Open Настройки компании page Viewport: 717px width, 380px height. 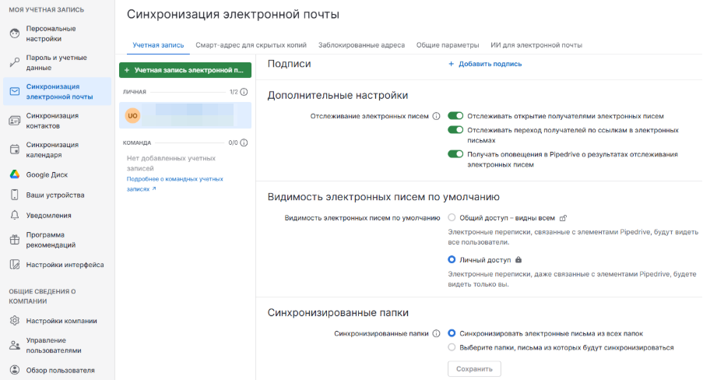pyautogui.click(x=57, y=321)
